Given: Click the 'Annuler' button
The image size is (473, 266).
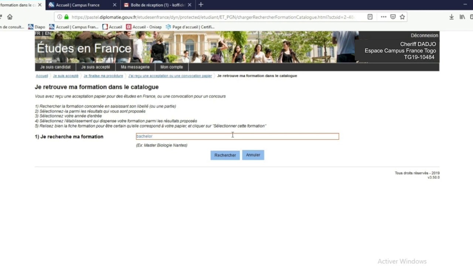Looking at the screenshot, I should (x=253, y=155).
